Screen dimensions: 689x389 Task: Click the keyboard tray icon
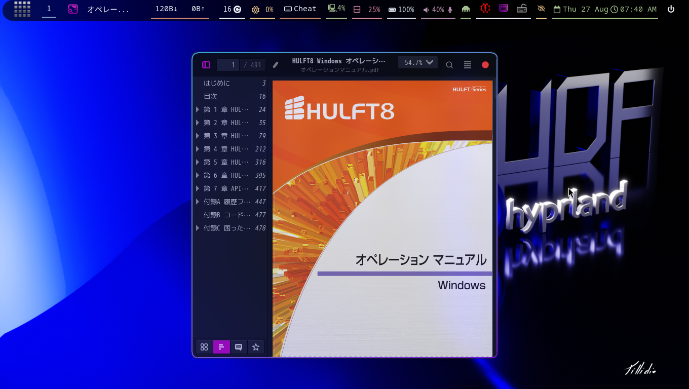coord(522,9)
